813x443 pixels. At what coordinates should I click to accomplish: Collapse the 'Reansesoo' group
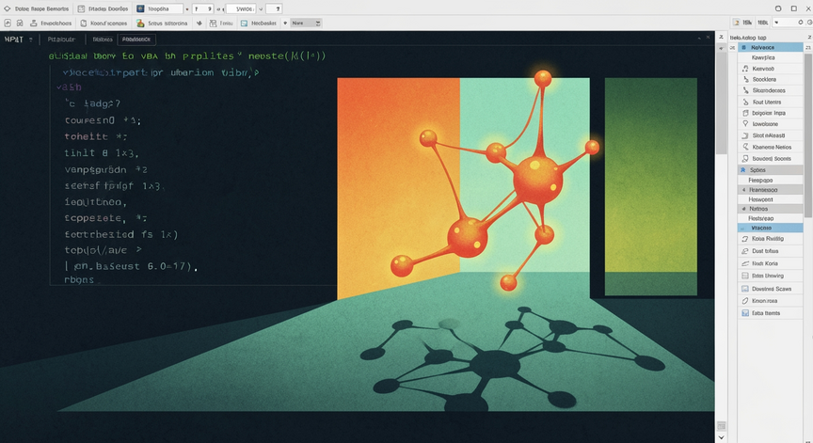pyautogui.click(x=744, y=190)
